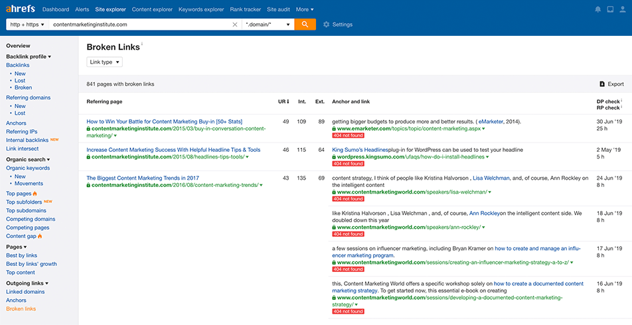Open the Top content sidebar link
632x325 pixels.
pyautogui.click(x=21, y=273)
